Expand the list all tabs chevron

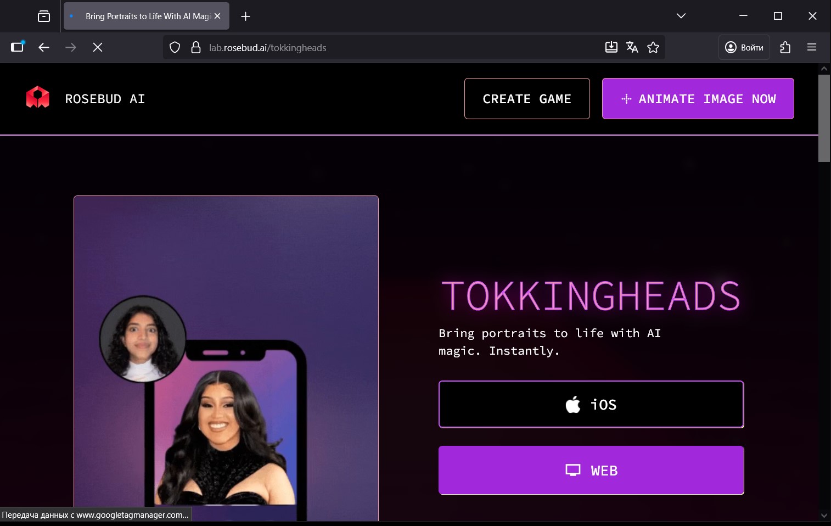click(681, 16)
